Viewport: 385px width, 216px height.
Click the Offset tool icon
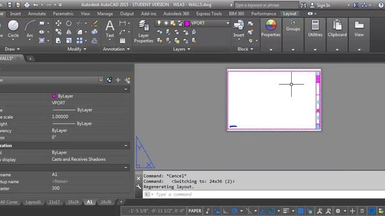(x=94, y=40)
